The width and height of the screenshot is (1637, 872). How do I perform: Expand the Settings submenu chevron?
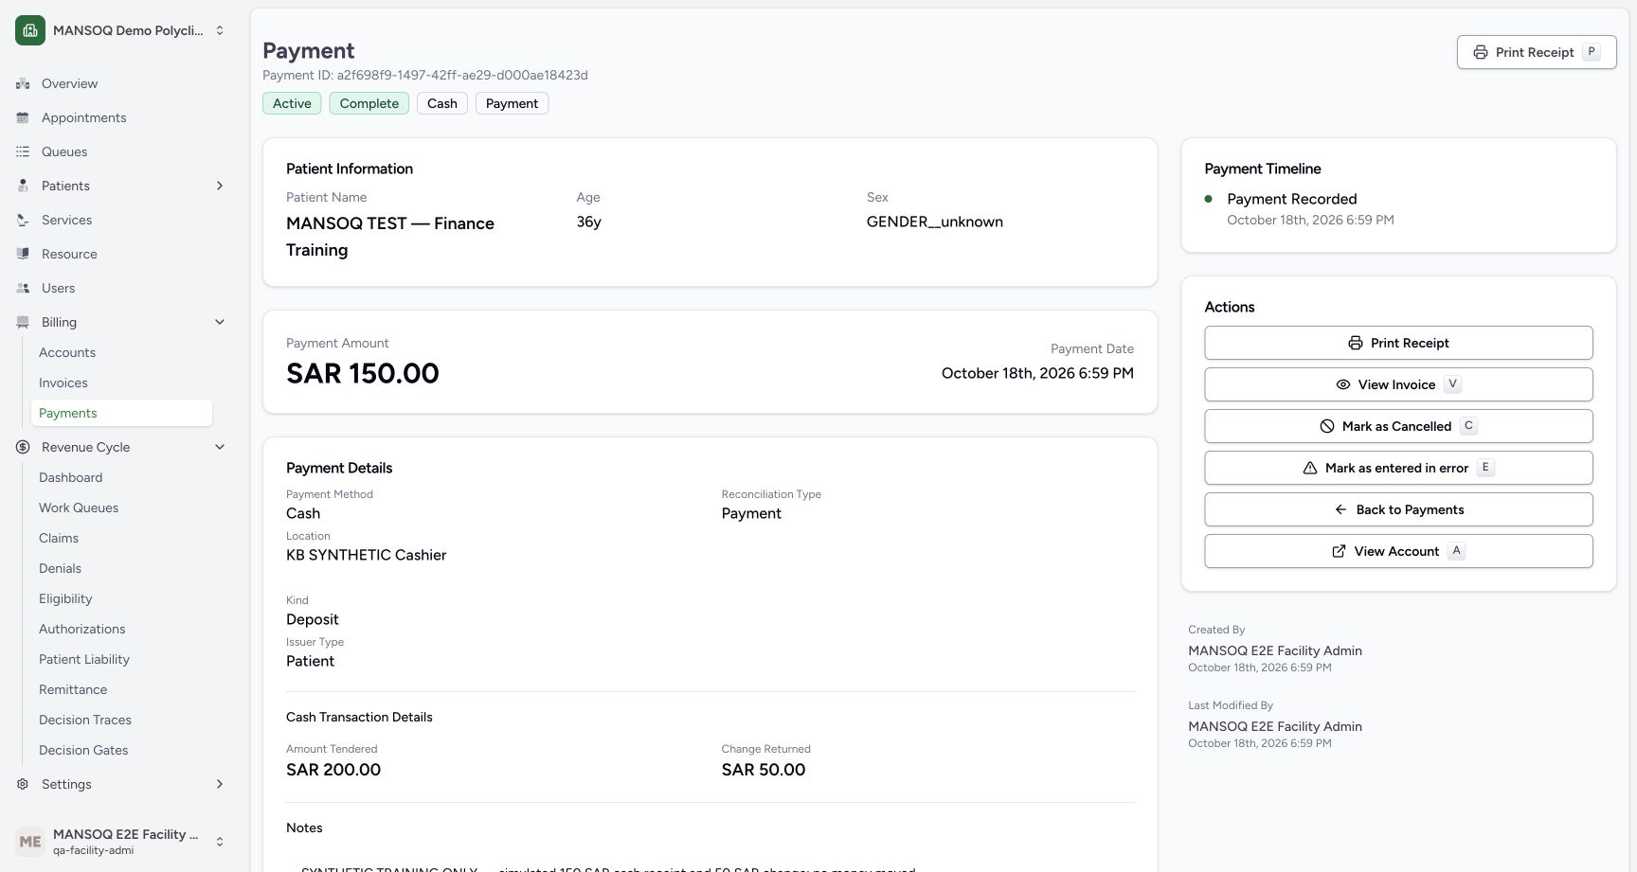[220, 784]
